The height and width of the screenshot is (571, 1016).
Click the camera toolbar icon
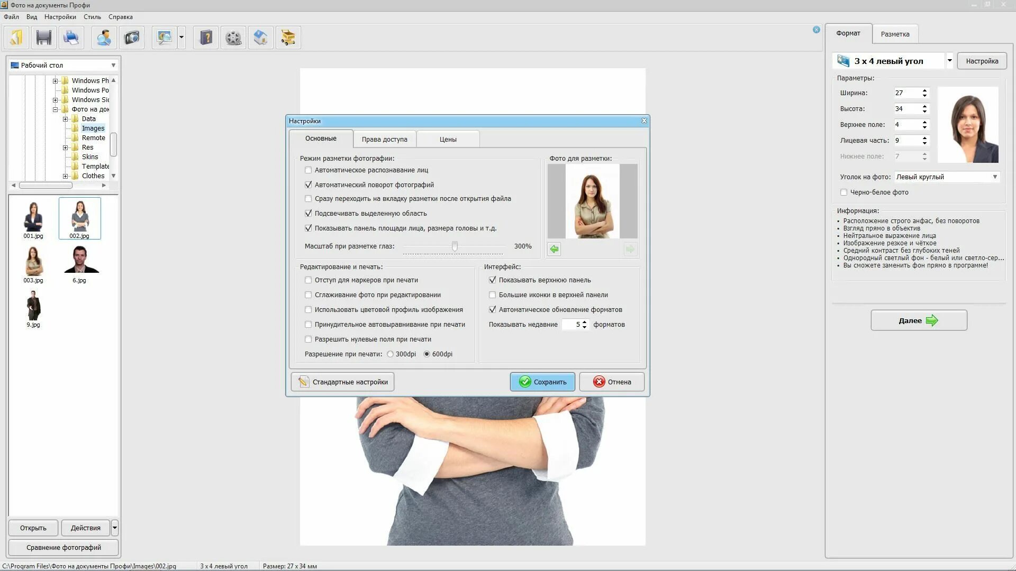[131, 38]
